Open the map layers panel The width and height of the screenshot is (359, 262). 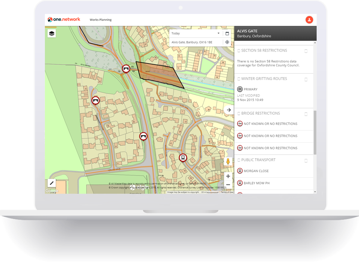(52, 33)
